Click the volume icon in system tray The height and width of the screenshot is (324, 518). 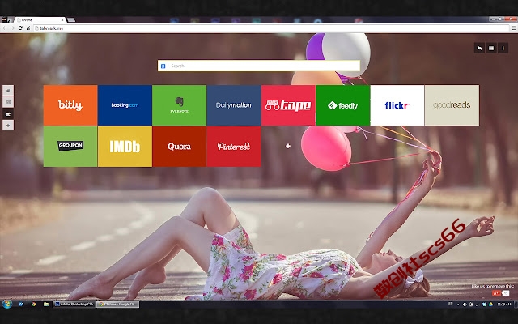tap(465, 305)
